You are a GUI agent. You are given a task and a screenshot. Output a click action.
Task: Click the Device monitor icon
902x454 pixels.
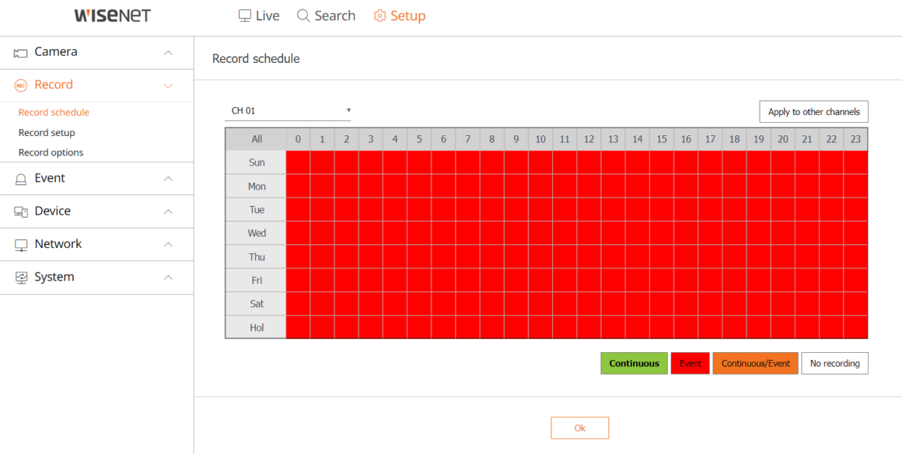(21, 211)
